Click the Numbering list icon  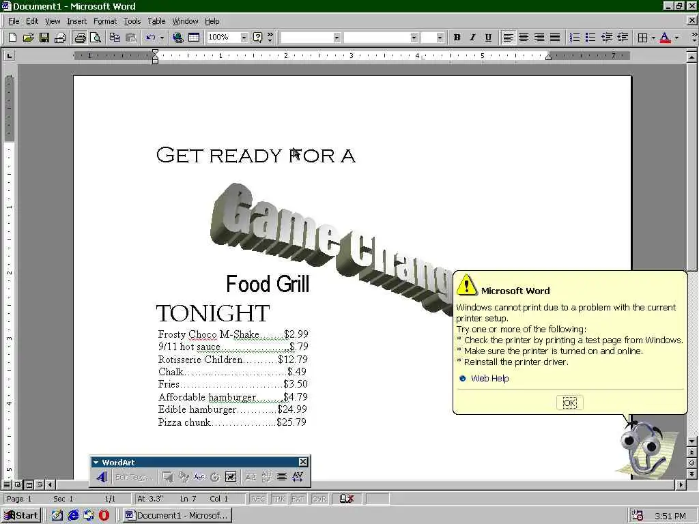click(x=575, y=38)
